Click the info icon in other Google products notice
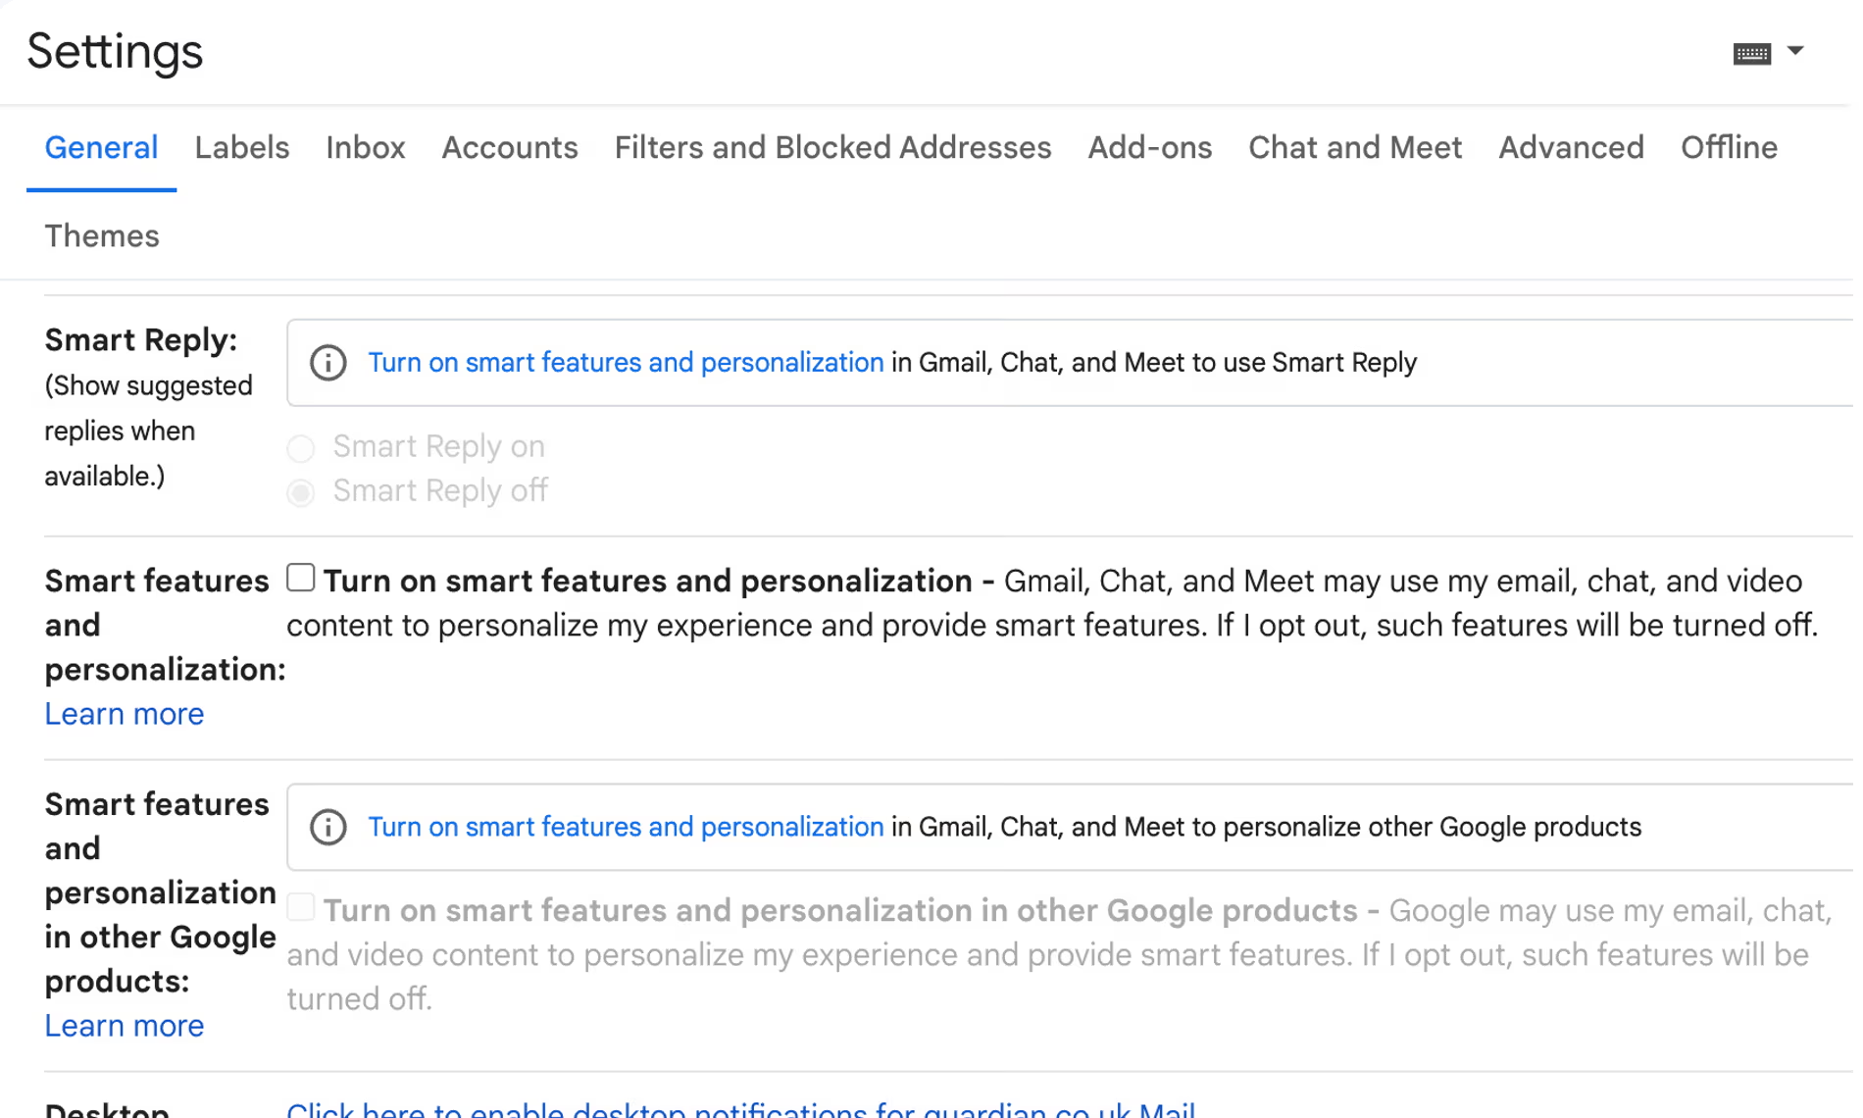 (327, 827)
